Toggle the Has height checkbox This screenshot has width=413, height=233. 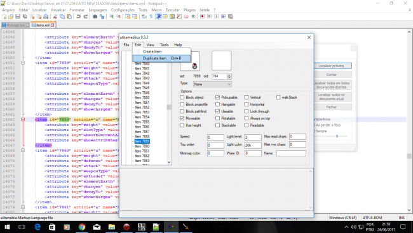tap(182, 125)
